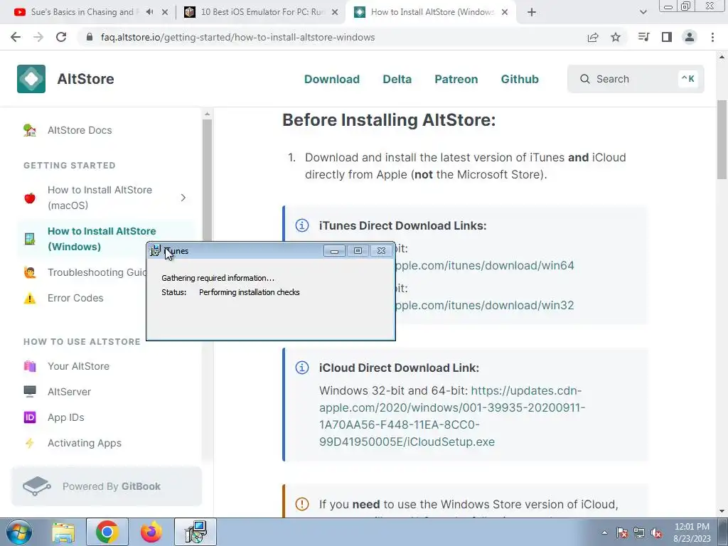Viewport: 728px width, 546px height.
Task: Bookmark this page with star icon
Action: [616, 37]
